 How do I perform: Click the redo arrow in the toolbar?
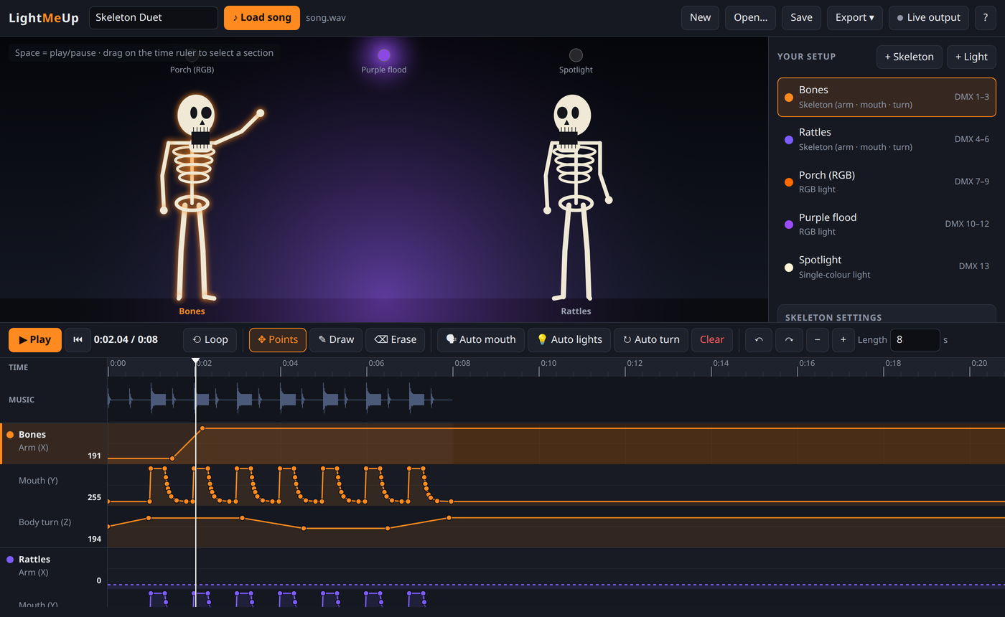[x=789, y=339]
